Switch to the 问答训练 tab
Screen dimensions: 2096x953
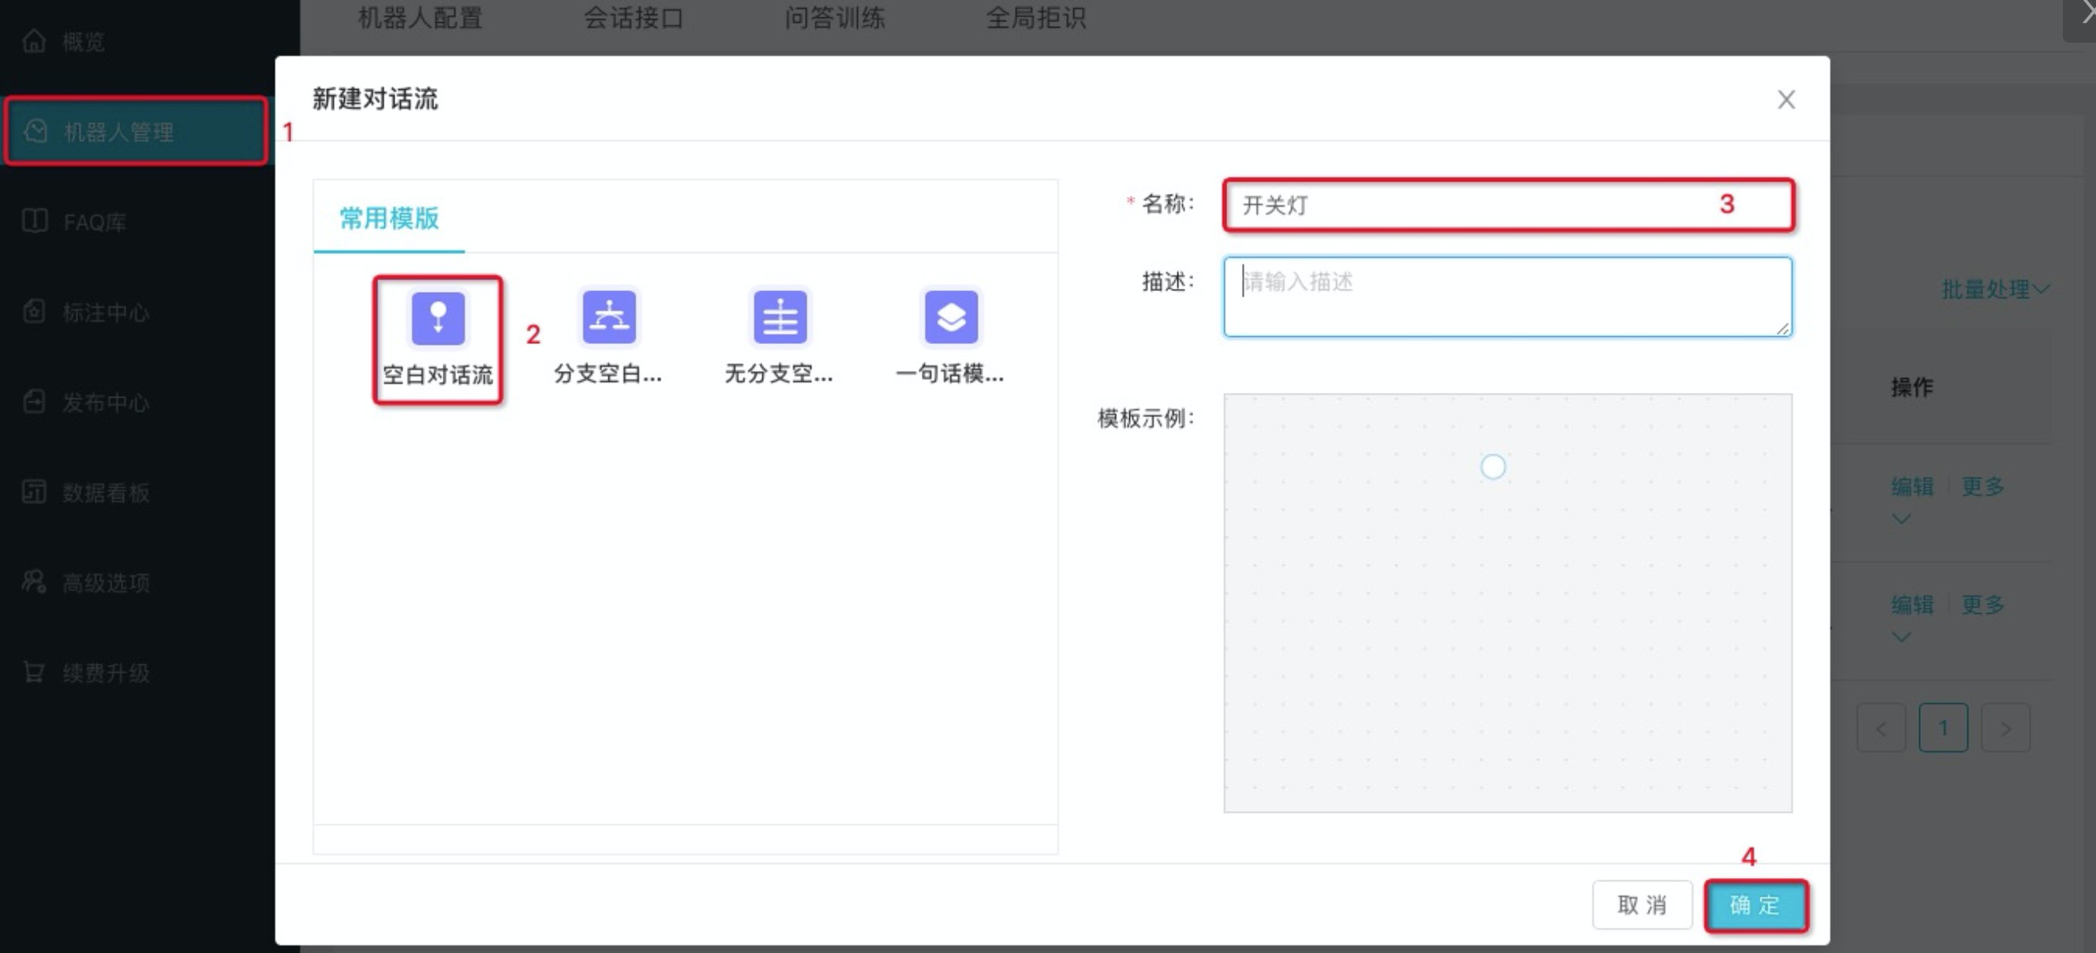tap(835, 18)
